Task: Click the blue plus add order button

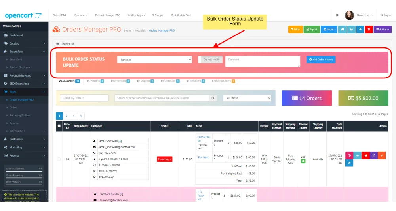Action: click(360, 30)
